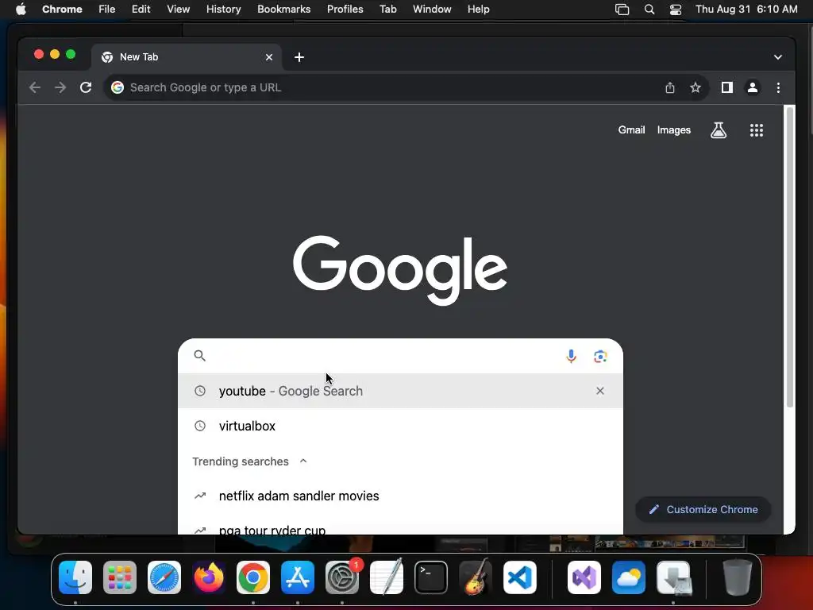
Task: Open the Chrome profile avatar menu
Action: [x=753, y=87]
